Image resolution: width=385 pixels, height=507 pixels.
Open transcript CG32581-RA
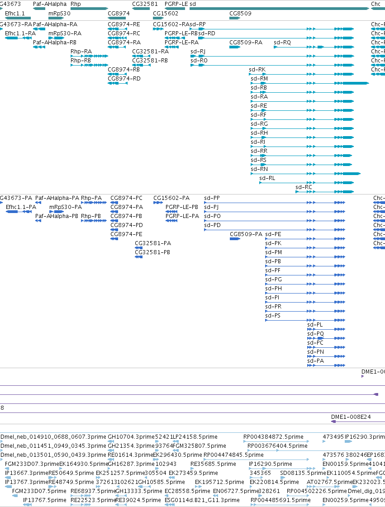point(151,52)
